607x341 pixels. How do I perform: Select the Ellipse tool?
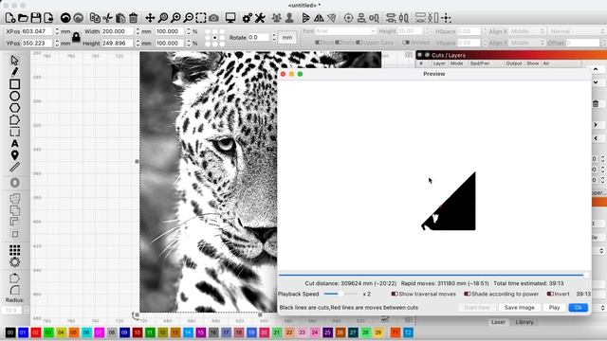(15, 96)
